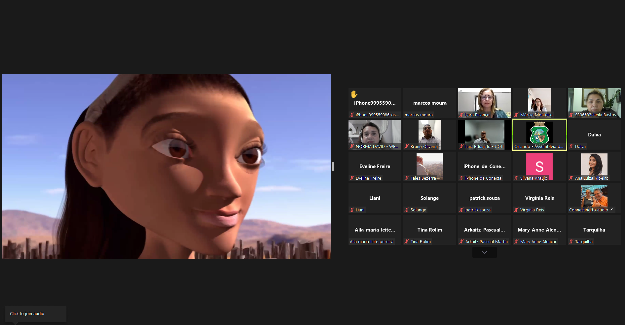Click muted mic icon beside Tina Rolim
This screenshot has height=325, width=625.
[407, 242]
